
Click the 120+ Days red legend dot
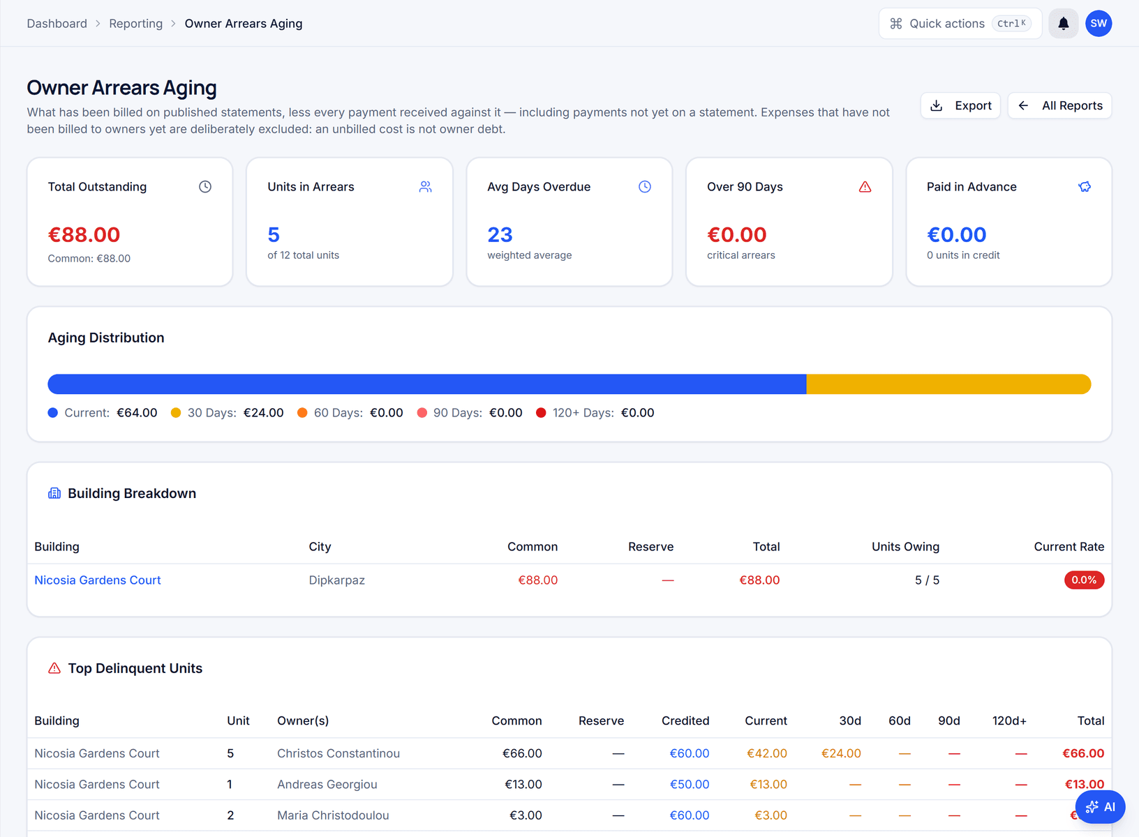(541, 413)
